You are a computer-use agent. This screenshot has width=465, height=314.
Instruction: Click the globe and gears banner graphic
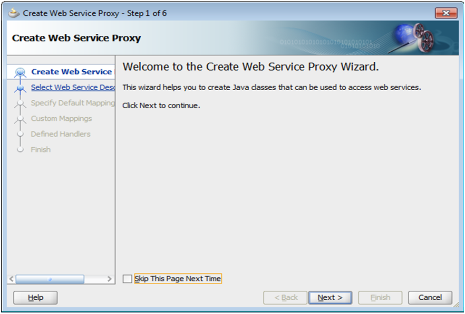(416, 37)
